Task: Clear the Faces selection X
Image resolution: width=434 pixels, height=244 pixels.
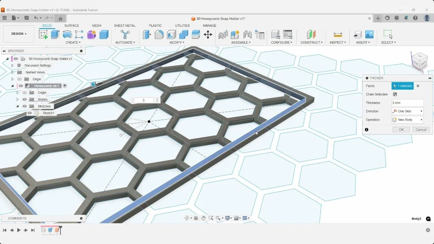Action: [418, 86]
